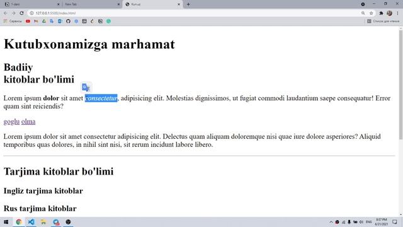Open the Gmail bookmark icon
The width and height of the screenshot is (403, 227).
(36, 21)
